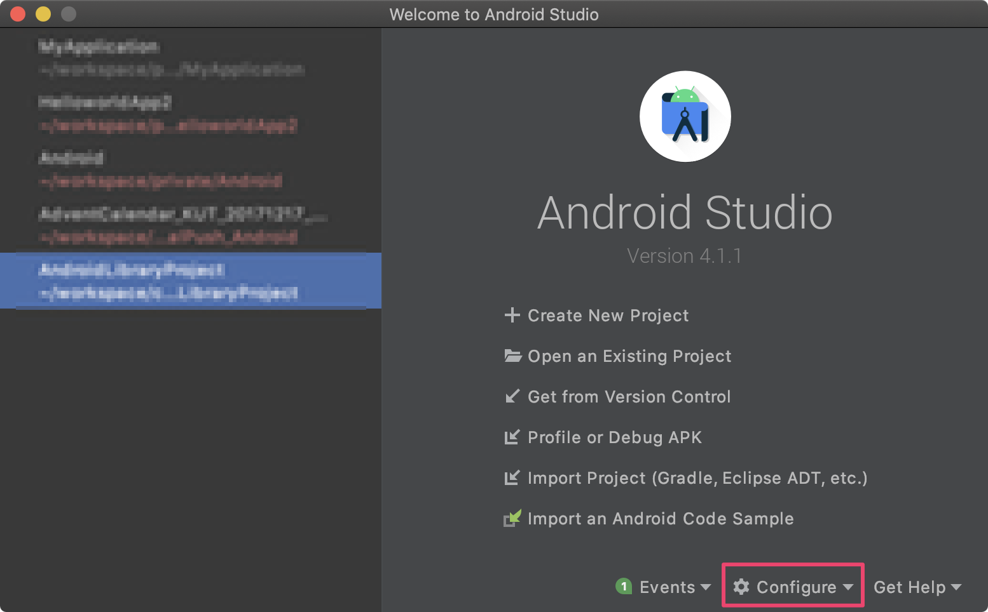Expand the Events dropdown arrow

click(x=705, y=587)
